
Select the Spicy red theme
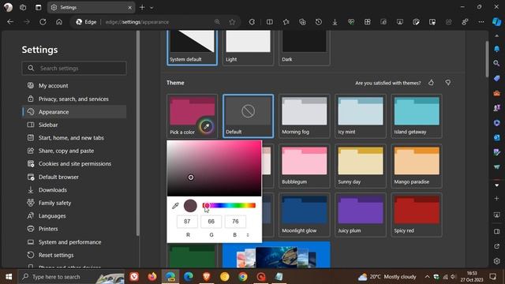[417, 215]
